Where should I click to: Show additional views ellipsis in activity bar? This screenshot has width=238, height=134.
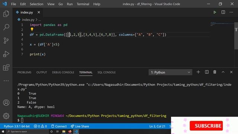(x=6, y=81)
